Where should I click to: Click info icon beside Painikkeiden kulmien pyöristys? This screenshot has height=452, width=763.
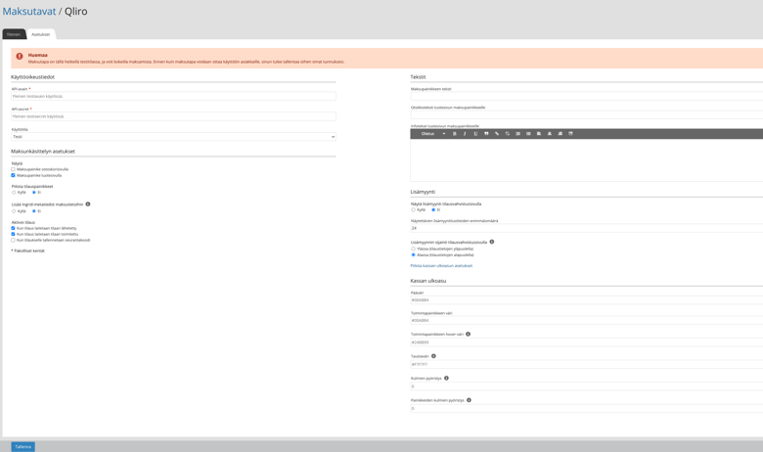click(x=470, y=400)
